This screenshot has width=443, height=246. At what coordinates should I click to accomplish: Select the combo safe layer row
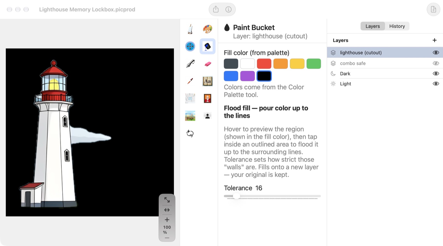pyautogui.click(x=385, y=63)
